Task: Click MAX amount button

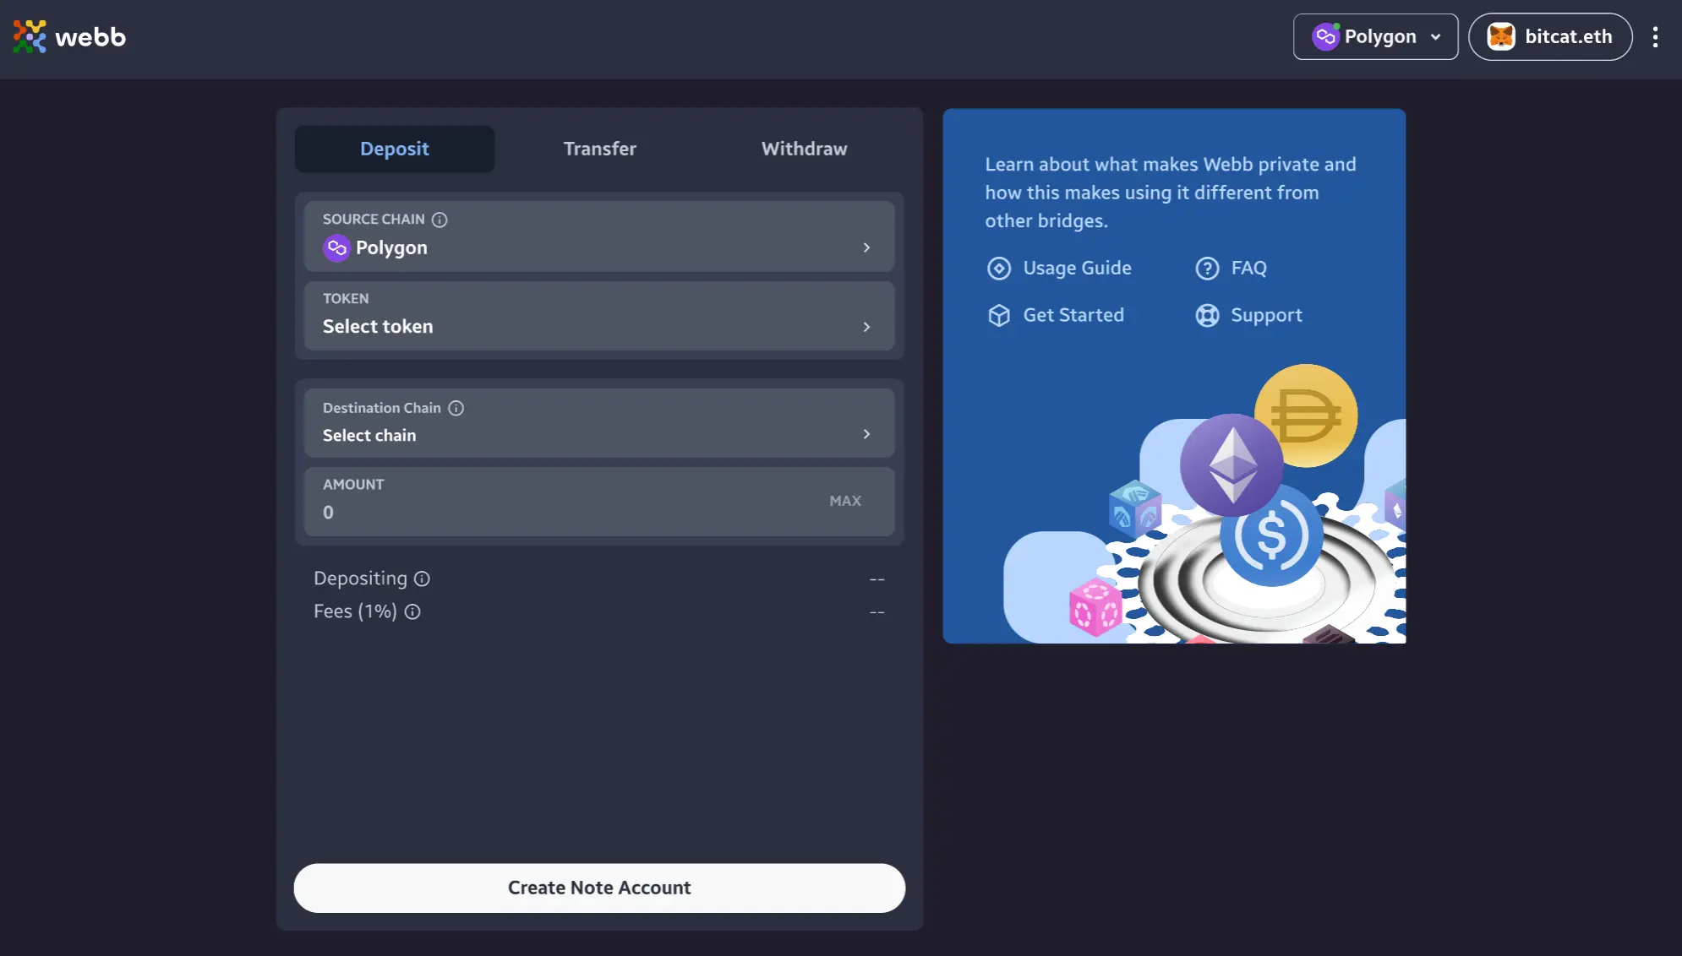Action: 845,500
